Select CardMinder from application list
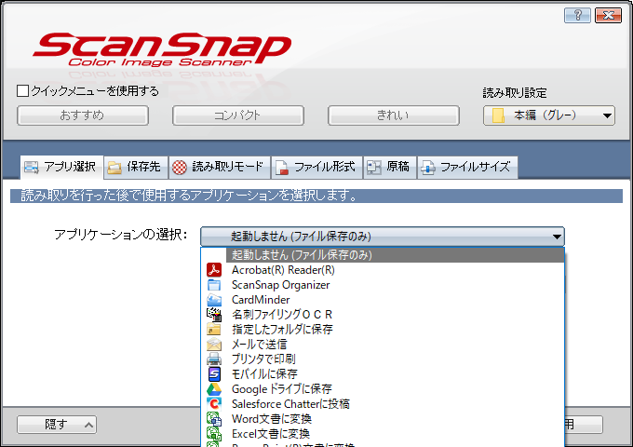Image resolution: width=633 pixels, height=447 pixels. (383, 300)
